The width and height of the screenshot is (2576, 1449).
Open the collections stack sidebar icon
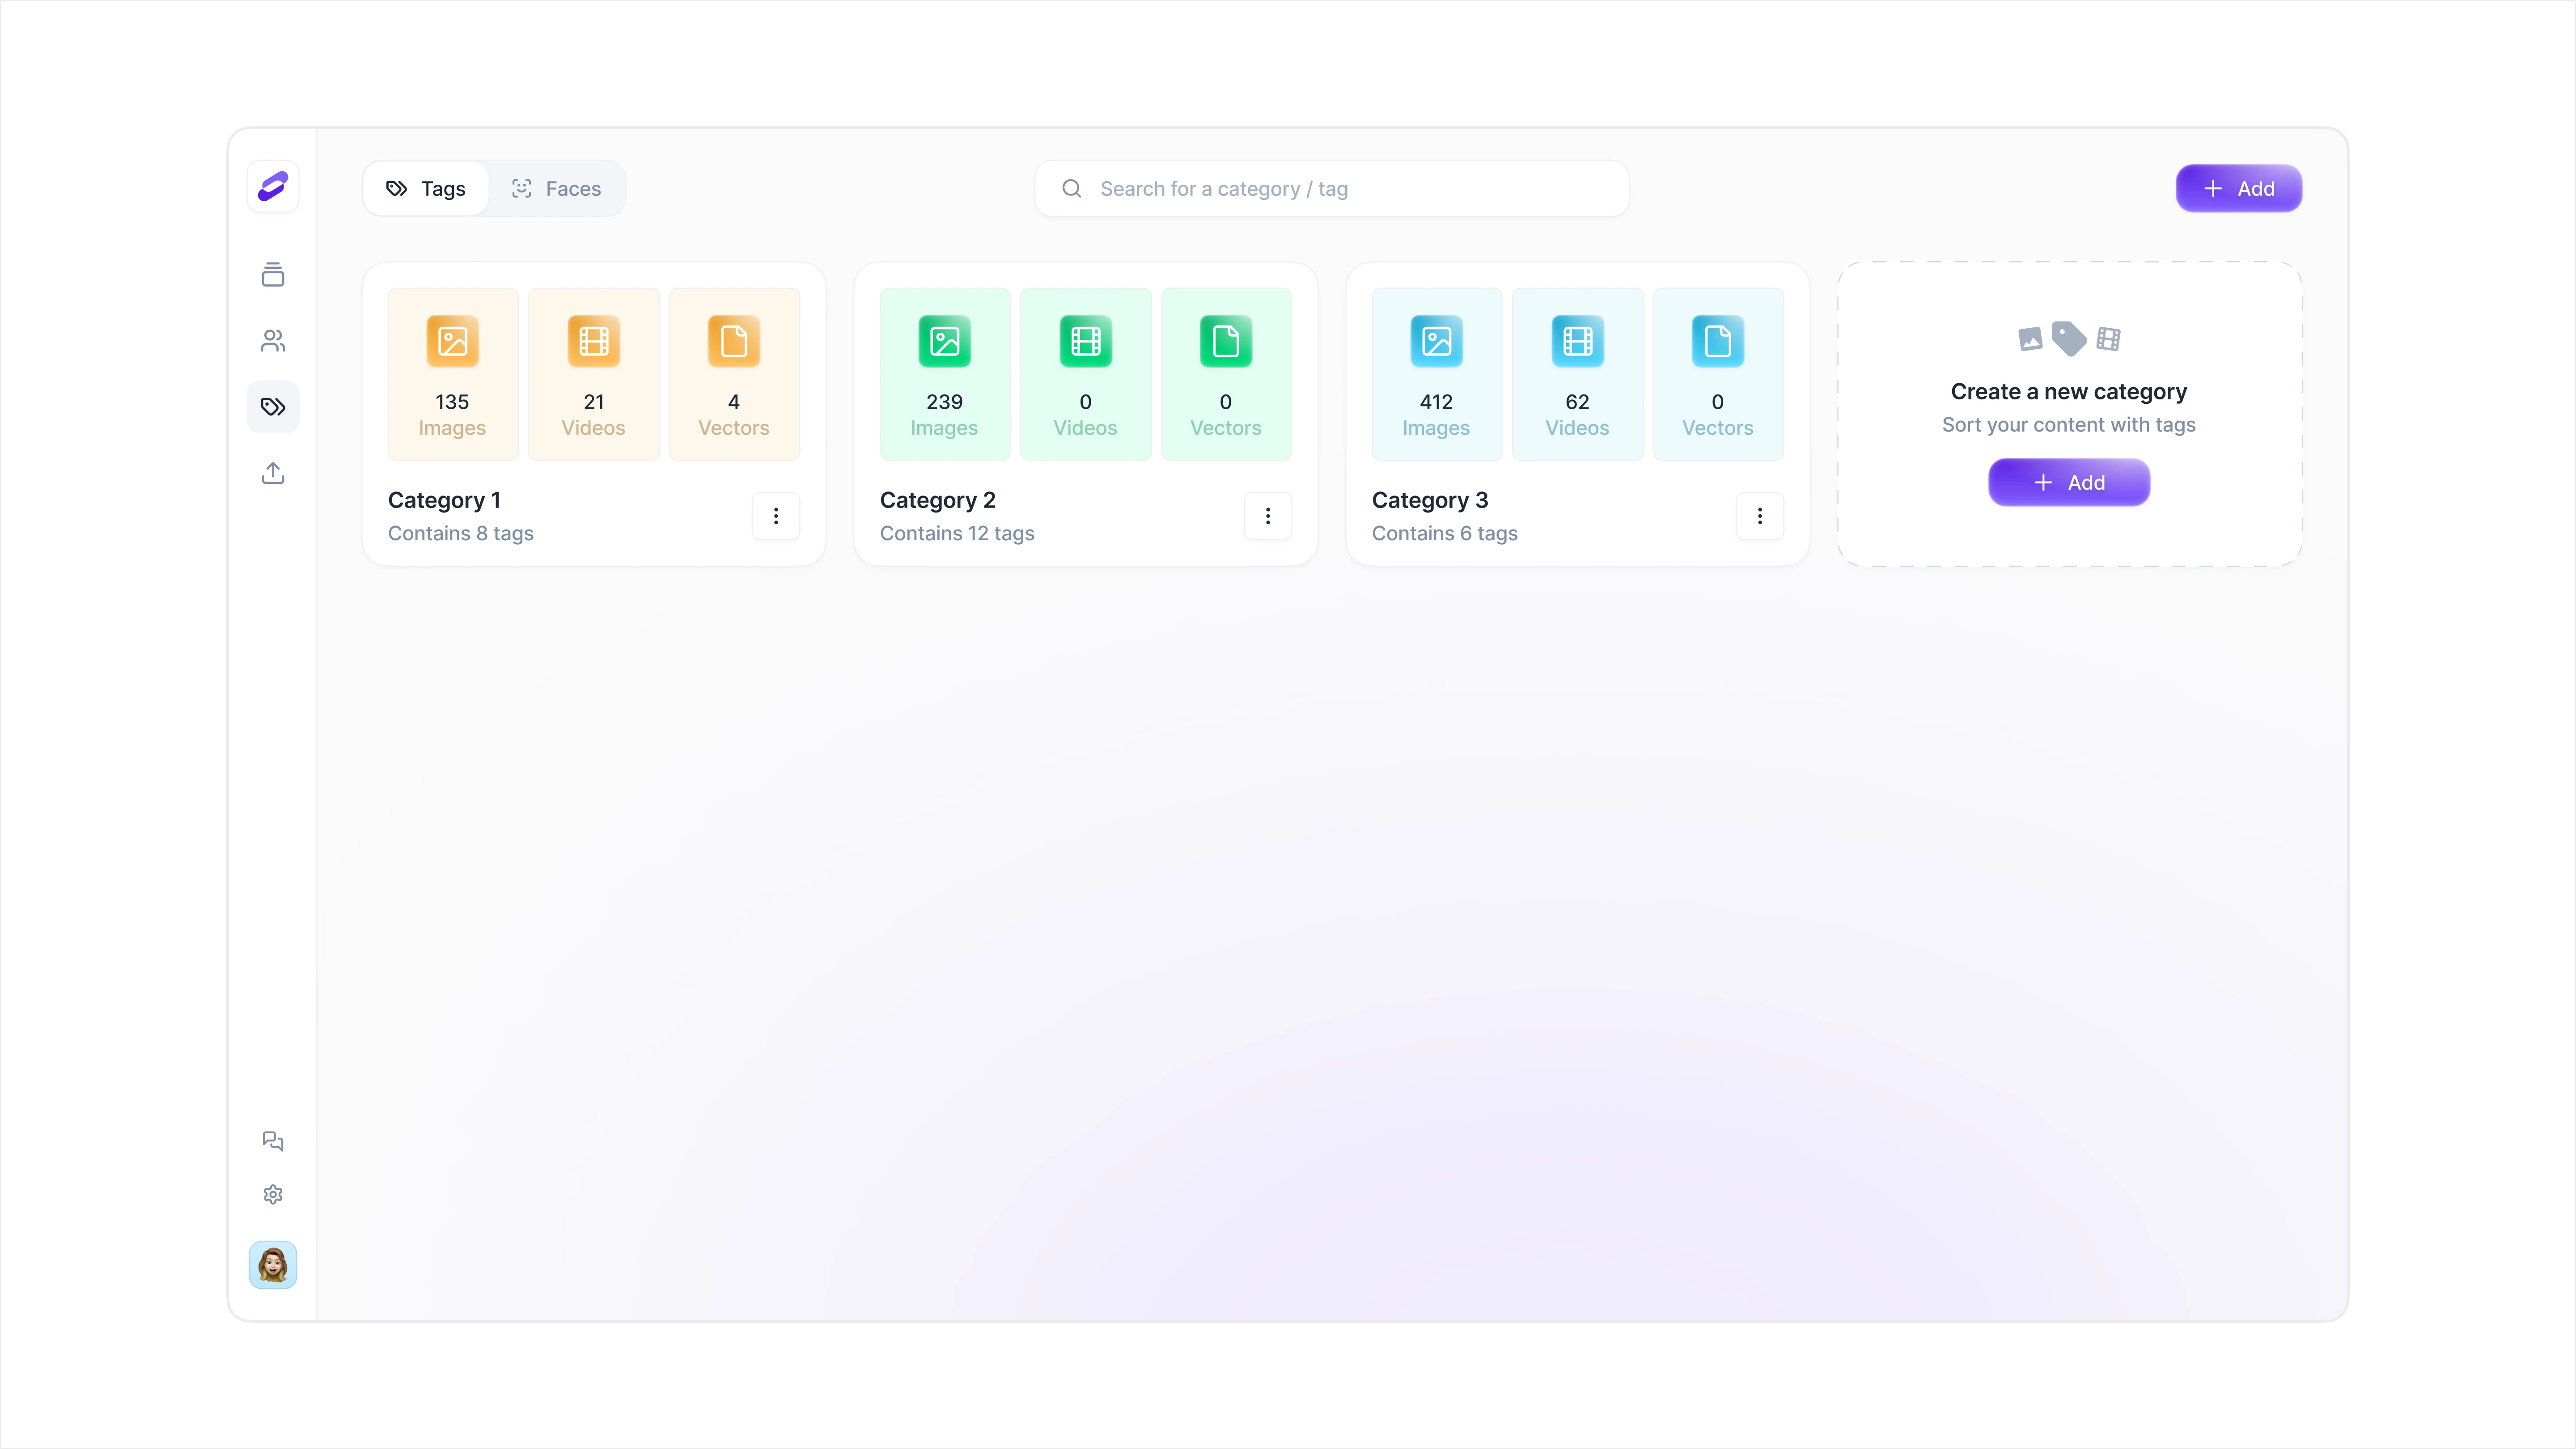click(x=273, y=274)
